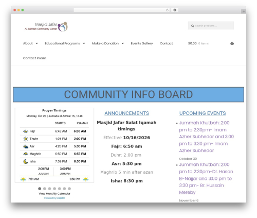Click the Isha moon icon

coord(26,161)
